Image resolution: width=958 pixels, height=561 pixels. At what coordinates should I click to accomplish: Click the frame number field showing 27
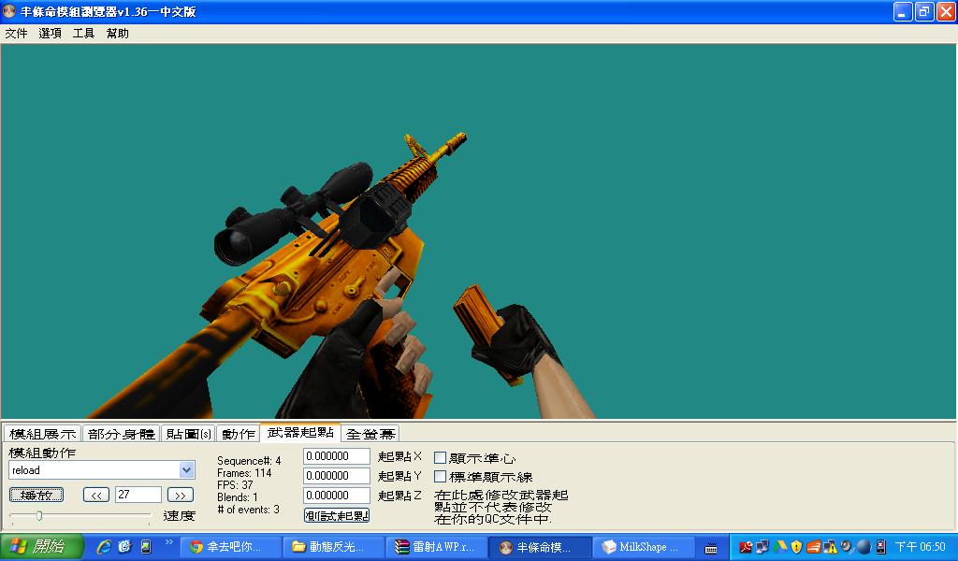(138, 495)
